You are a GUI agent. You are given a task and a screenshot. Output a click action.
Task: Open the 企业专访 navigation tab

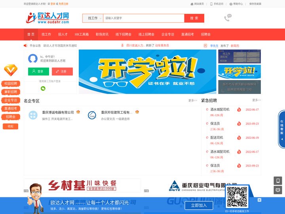click(x=168, y=34)
